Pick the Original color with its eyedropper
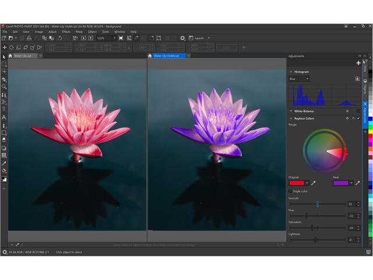The image size is (373, 280). coord(313,183)
